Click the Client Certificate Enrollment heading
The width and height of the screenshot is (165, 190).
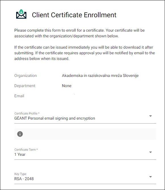pyautogui.click(x=74, y=15)
